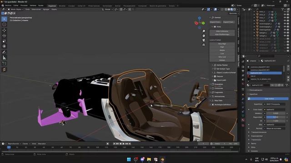Image resolution: width=291 pixels, height=163 pixels.
Task: Expand the Set Sollum Type panel
Action: click(223, 69)
